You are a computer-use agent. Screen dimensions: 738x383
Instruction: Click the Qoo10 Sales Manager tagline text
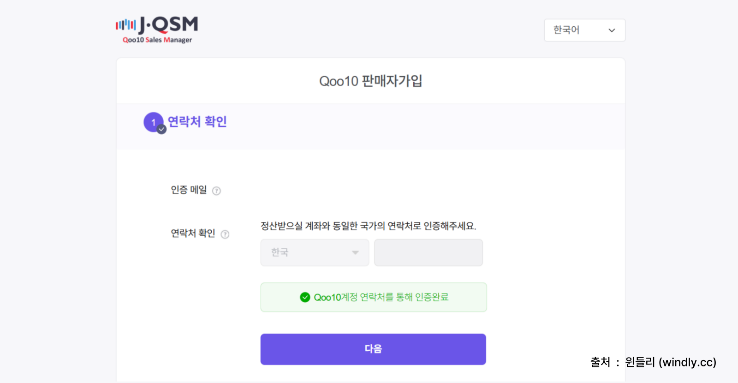[x=157, y=40]
